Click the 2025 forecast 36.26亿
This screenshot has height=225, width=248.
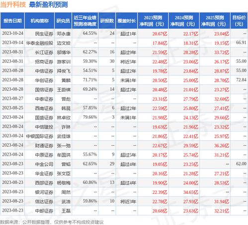point(222,146)
